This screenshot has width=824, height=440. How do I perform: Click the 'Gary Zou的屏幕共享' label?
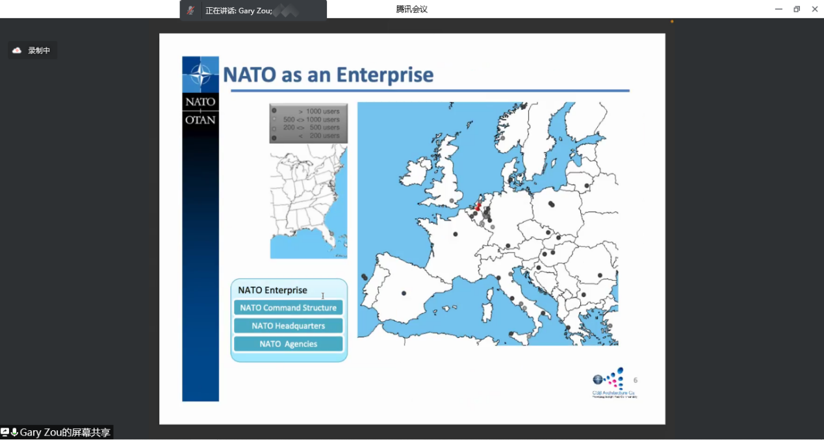(65, 432)
